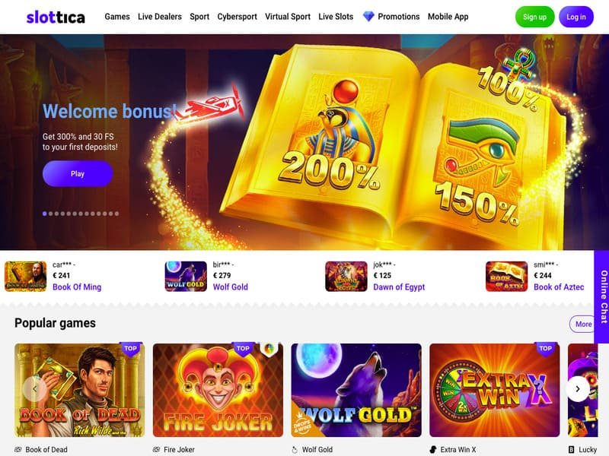Click the Slottica logo
Screen dimensions: 609x456
tap(56, 17)
